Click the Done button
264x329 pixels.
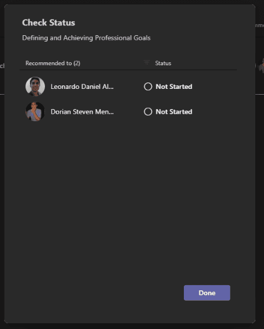(207, 293)
